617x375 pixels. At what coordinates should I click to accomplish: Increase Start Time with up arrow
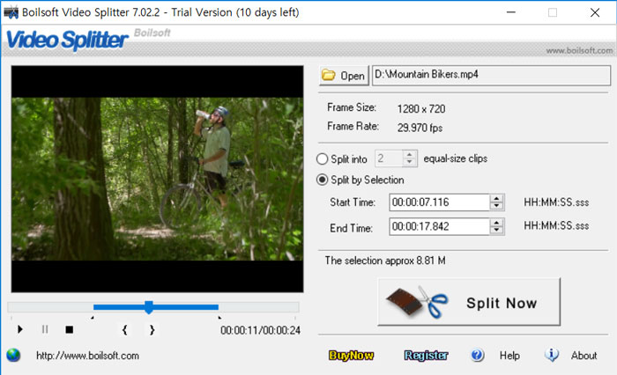coord(497,199)
